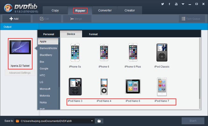Click the DVDFab monkey logo
This screenshot has height=126, width=208.
pyautogui.click(x=8, y=8)
